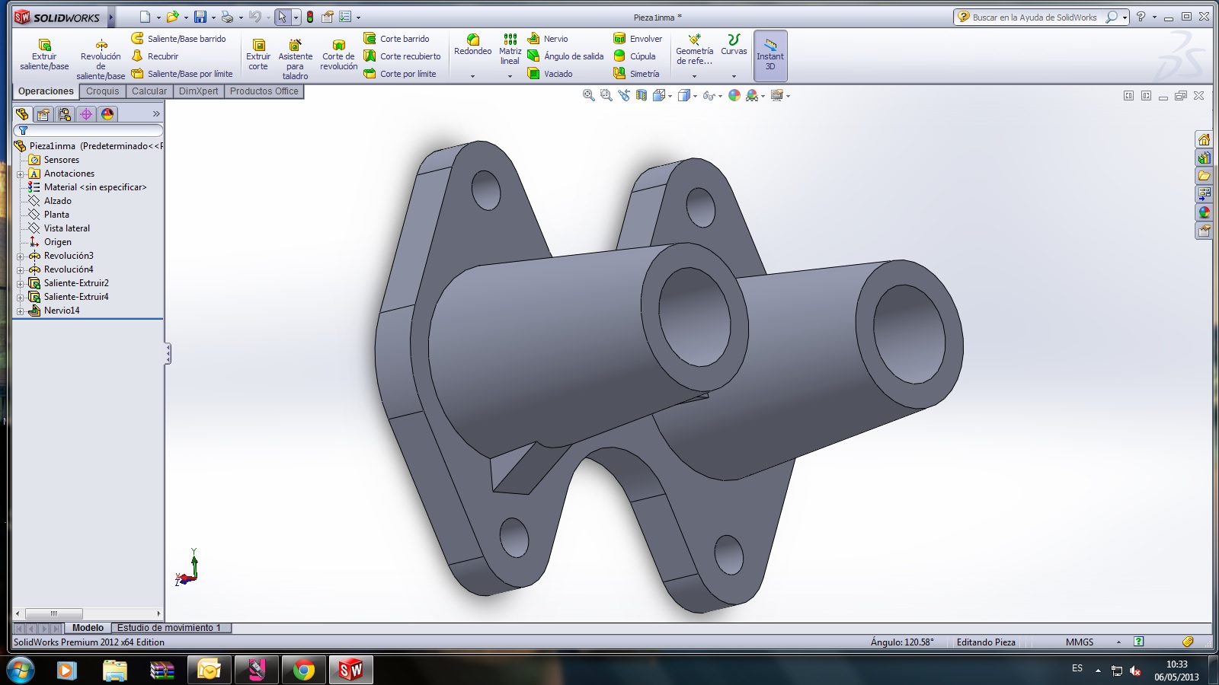Expand the Saliente-Extruir2 feature node
The height and width of the screenshot is (685, 1219).
(21, 284)
